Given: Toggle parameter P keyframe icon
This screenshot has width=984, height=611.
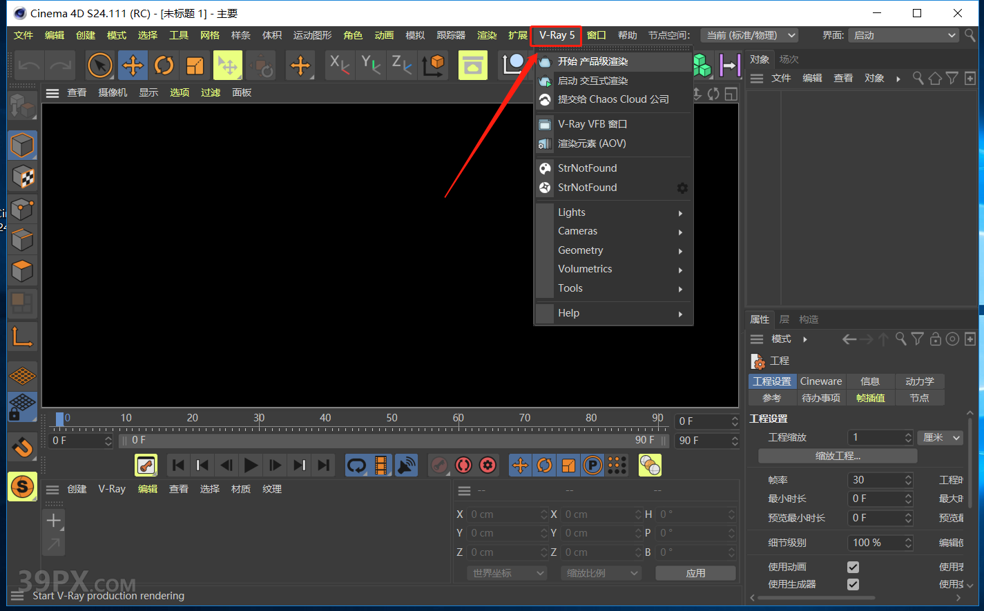Looking at the screenshot, I should tap(592, 465).
